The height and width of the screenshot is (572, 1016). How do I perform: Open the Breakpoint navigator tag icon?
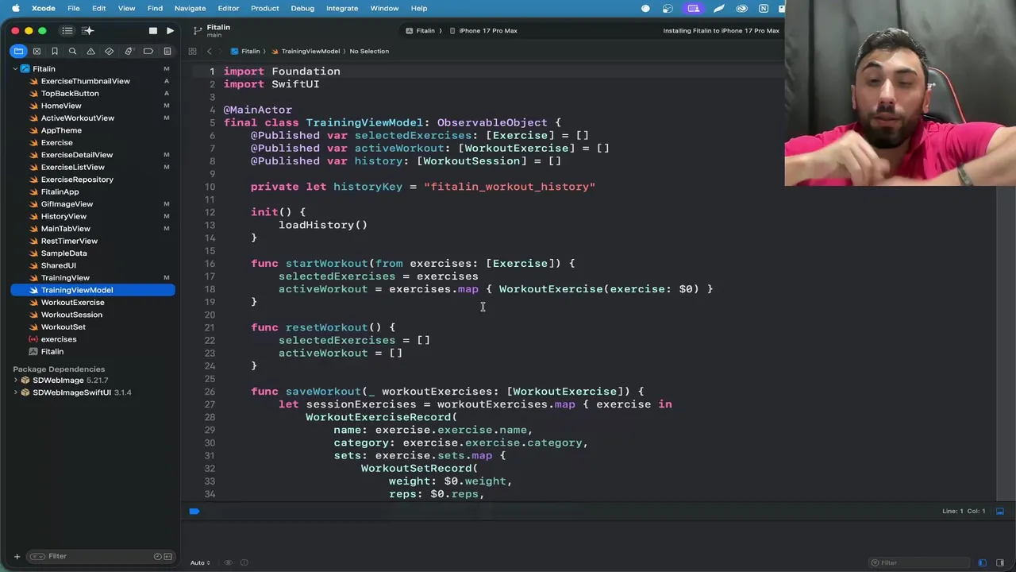148,51
